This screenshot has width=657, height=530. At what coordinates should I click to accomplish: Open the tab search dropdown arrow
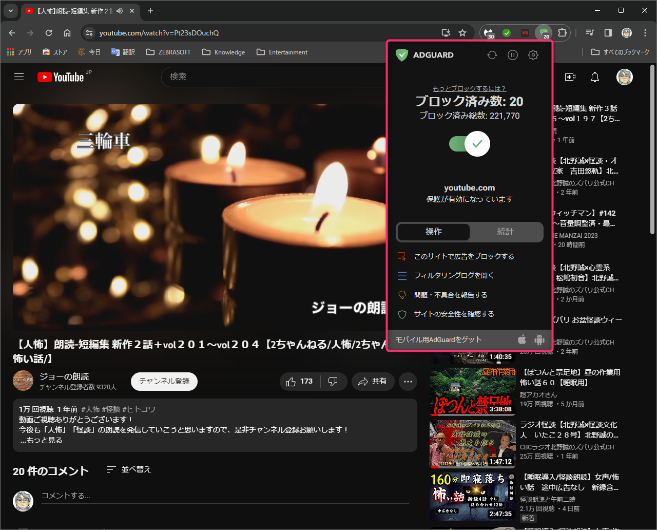coord(10,11)
